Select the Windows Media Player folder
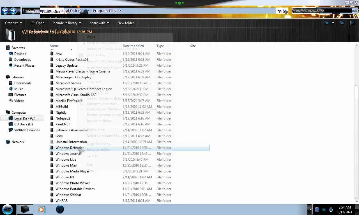Image resolution: width=359 pixels, height=215 pixels. click(72, 171)
